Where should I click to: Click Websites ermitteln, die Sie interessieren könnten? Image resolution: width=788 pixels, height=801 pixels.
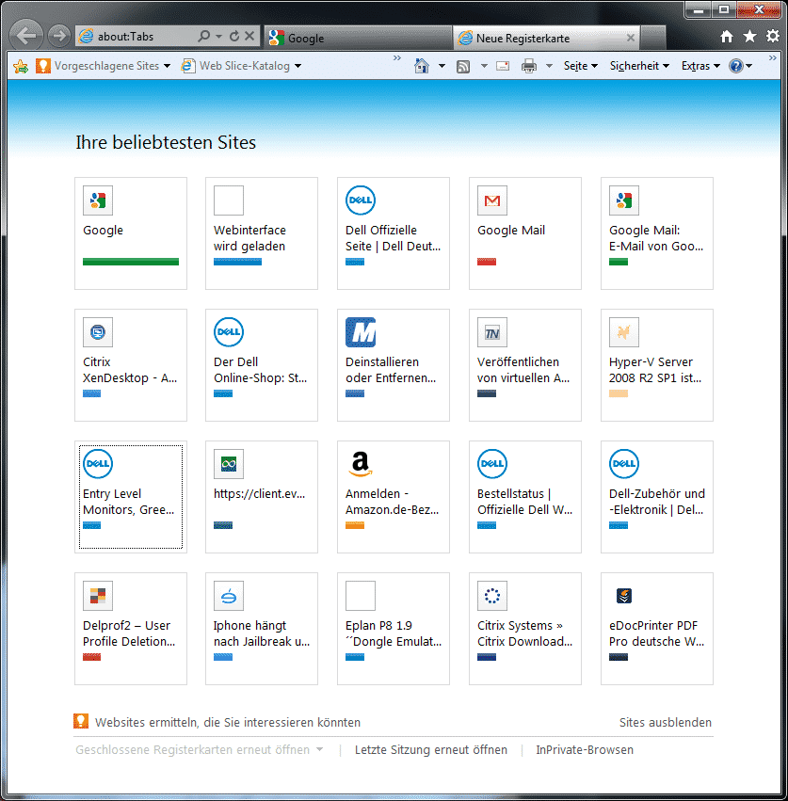[x=228, y=722]
